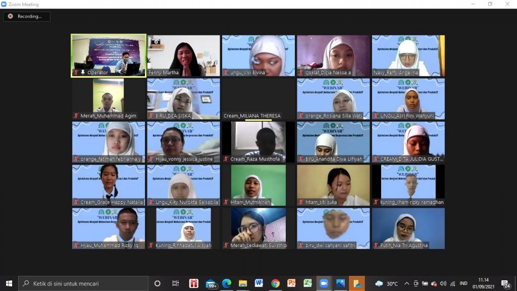
Task: Click the taskbar search box
Action: [83, 283]
